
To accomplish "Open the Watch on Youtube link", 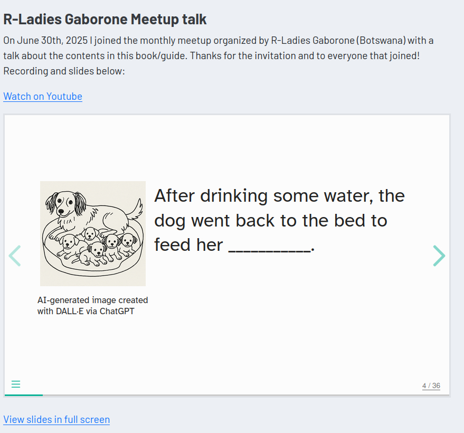I will pyautogui.click(x=43, y=96).
